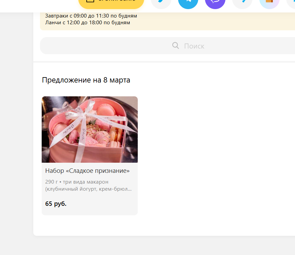Click the Ланчи с 12:00 schedule line
This screenshot has width=295, height=255.
87,23
